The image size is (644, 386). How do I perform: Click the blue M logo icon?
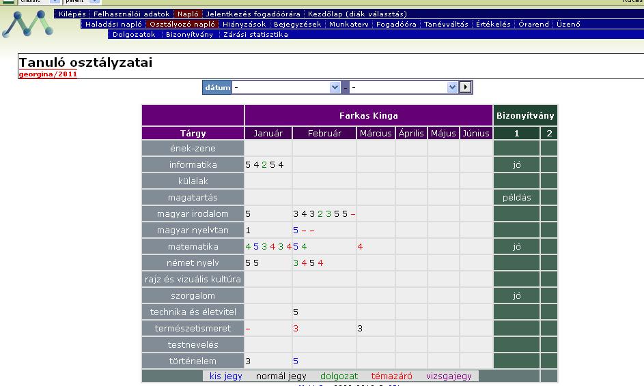coord(27,24)
